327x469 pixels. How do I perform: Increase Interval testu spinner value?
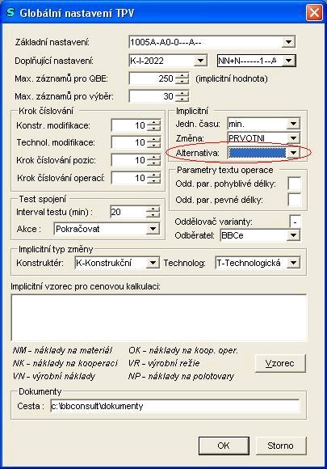[x=153, y=209]
